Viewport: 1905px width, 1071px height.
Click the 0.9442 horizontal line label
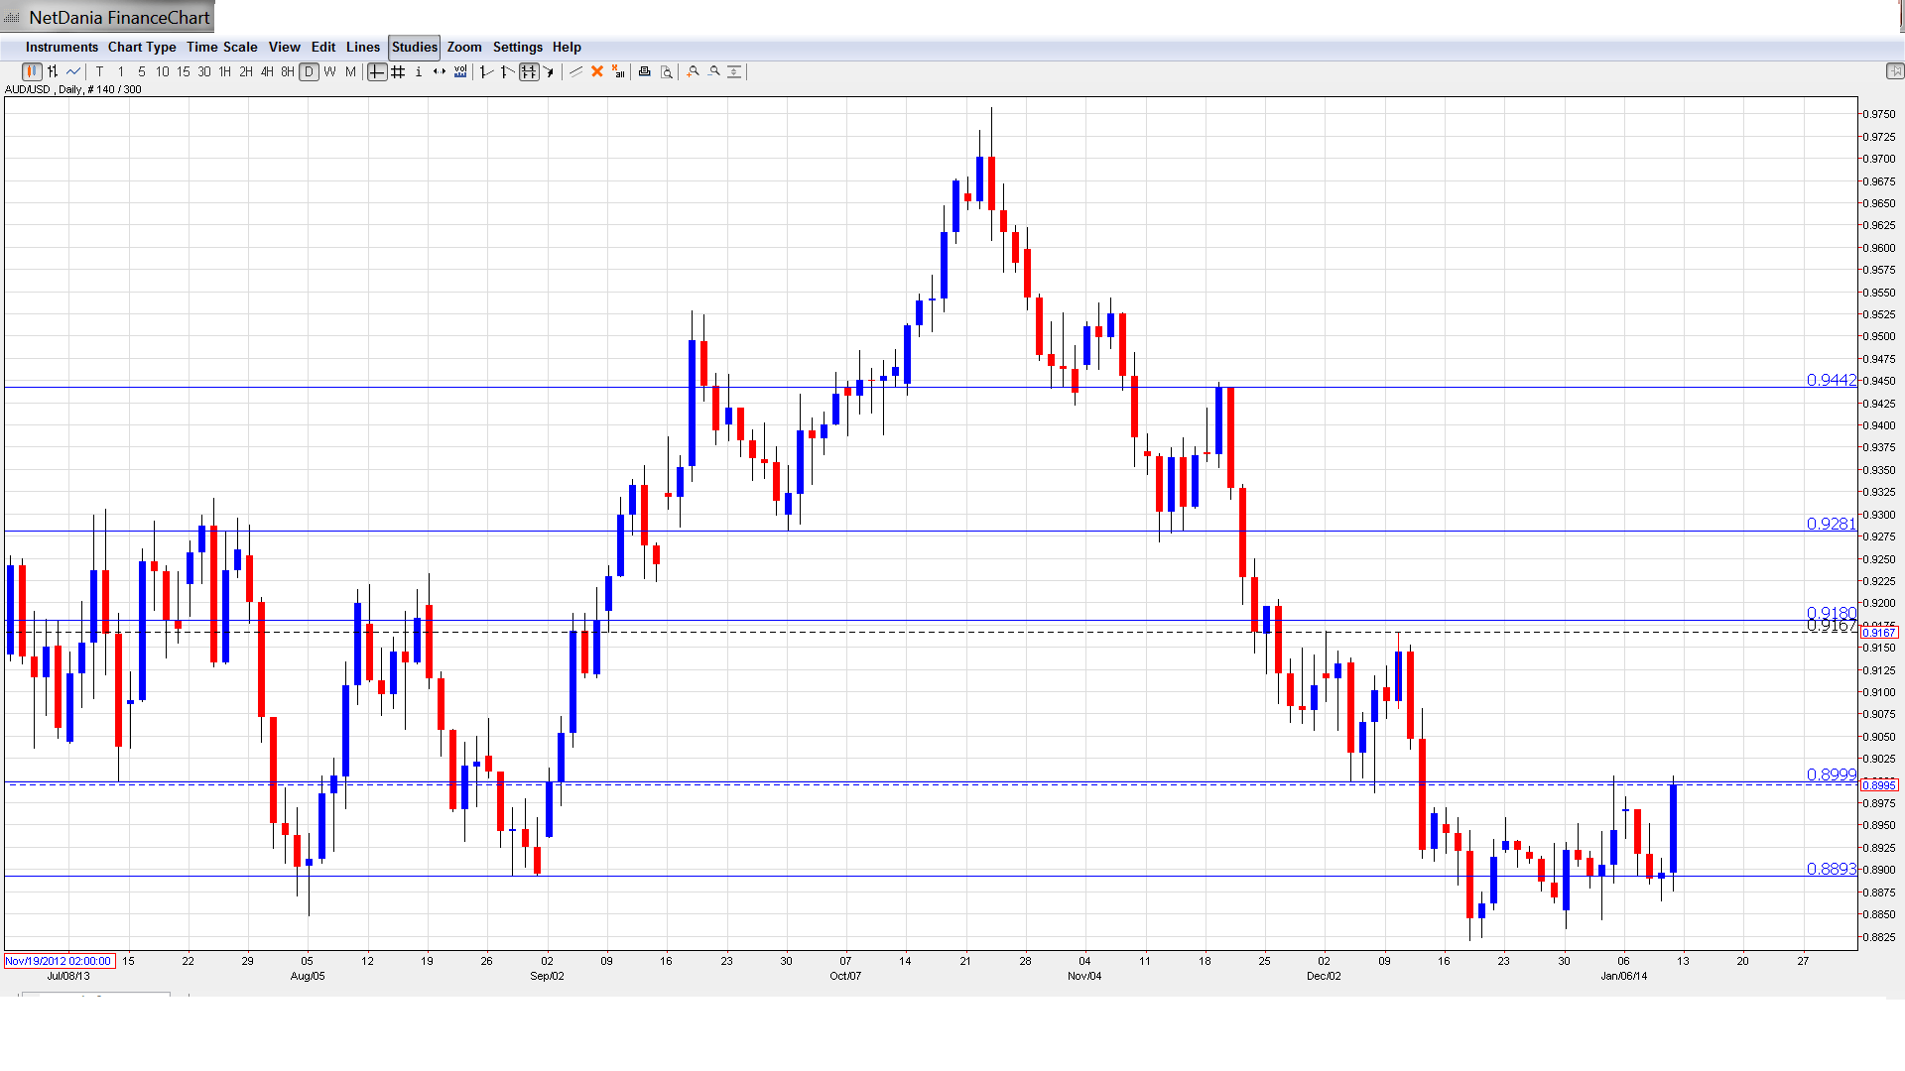pos(1831,381)
